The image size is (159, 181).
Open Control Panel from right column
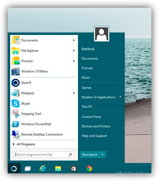(91, 117)
